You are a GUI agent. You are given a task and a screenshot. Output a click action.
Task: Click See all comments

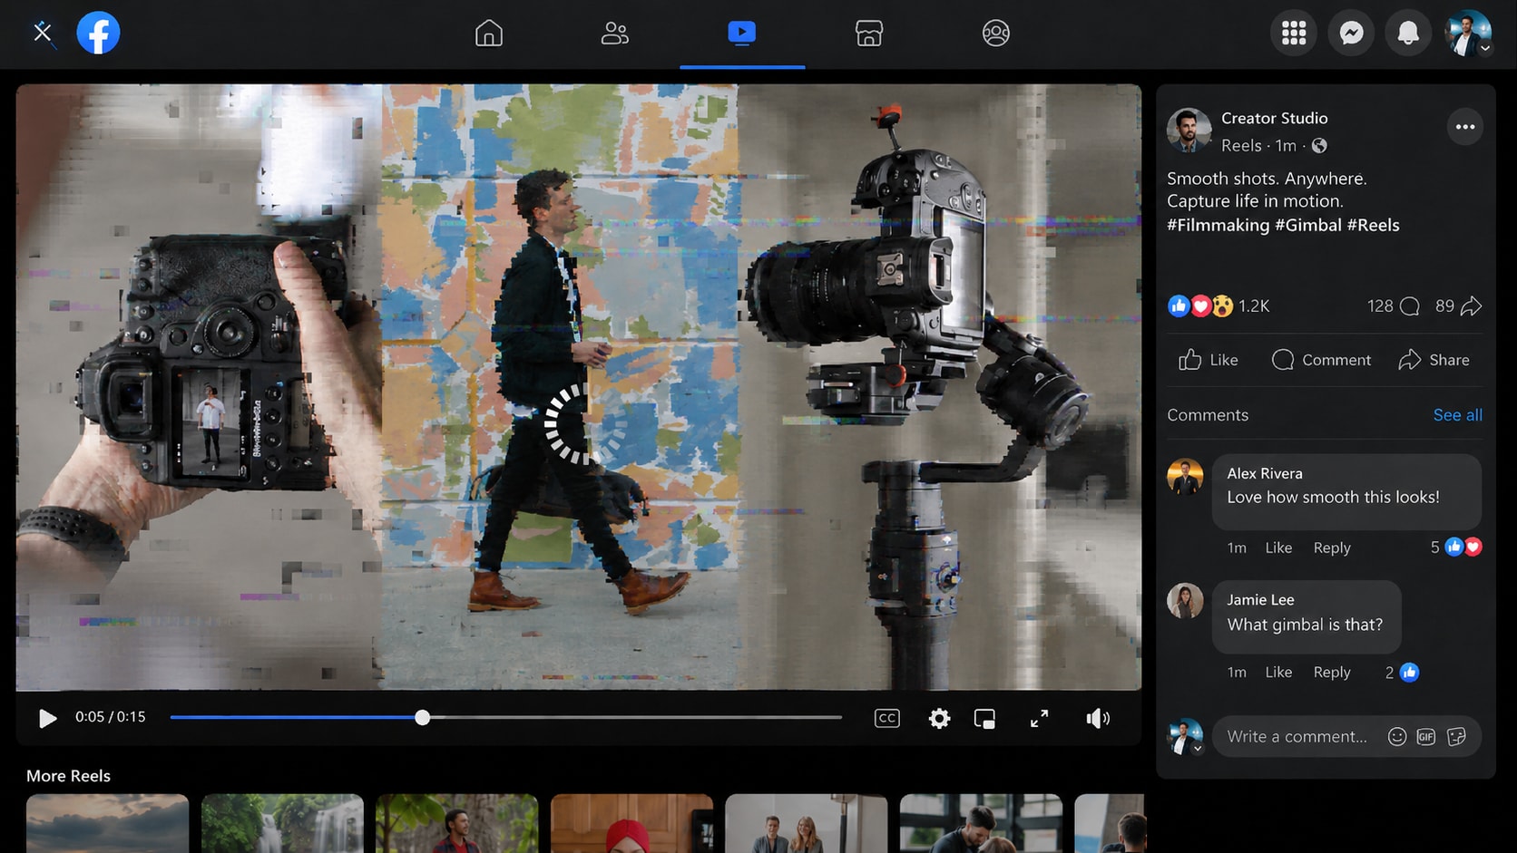(x=1457, y=415)
